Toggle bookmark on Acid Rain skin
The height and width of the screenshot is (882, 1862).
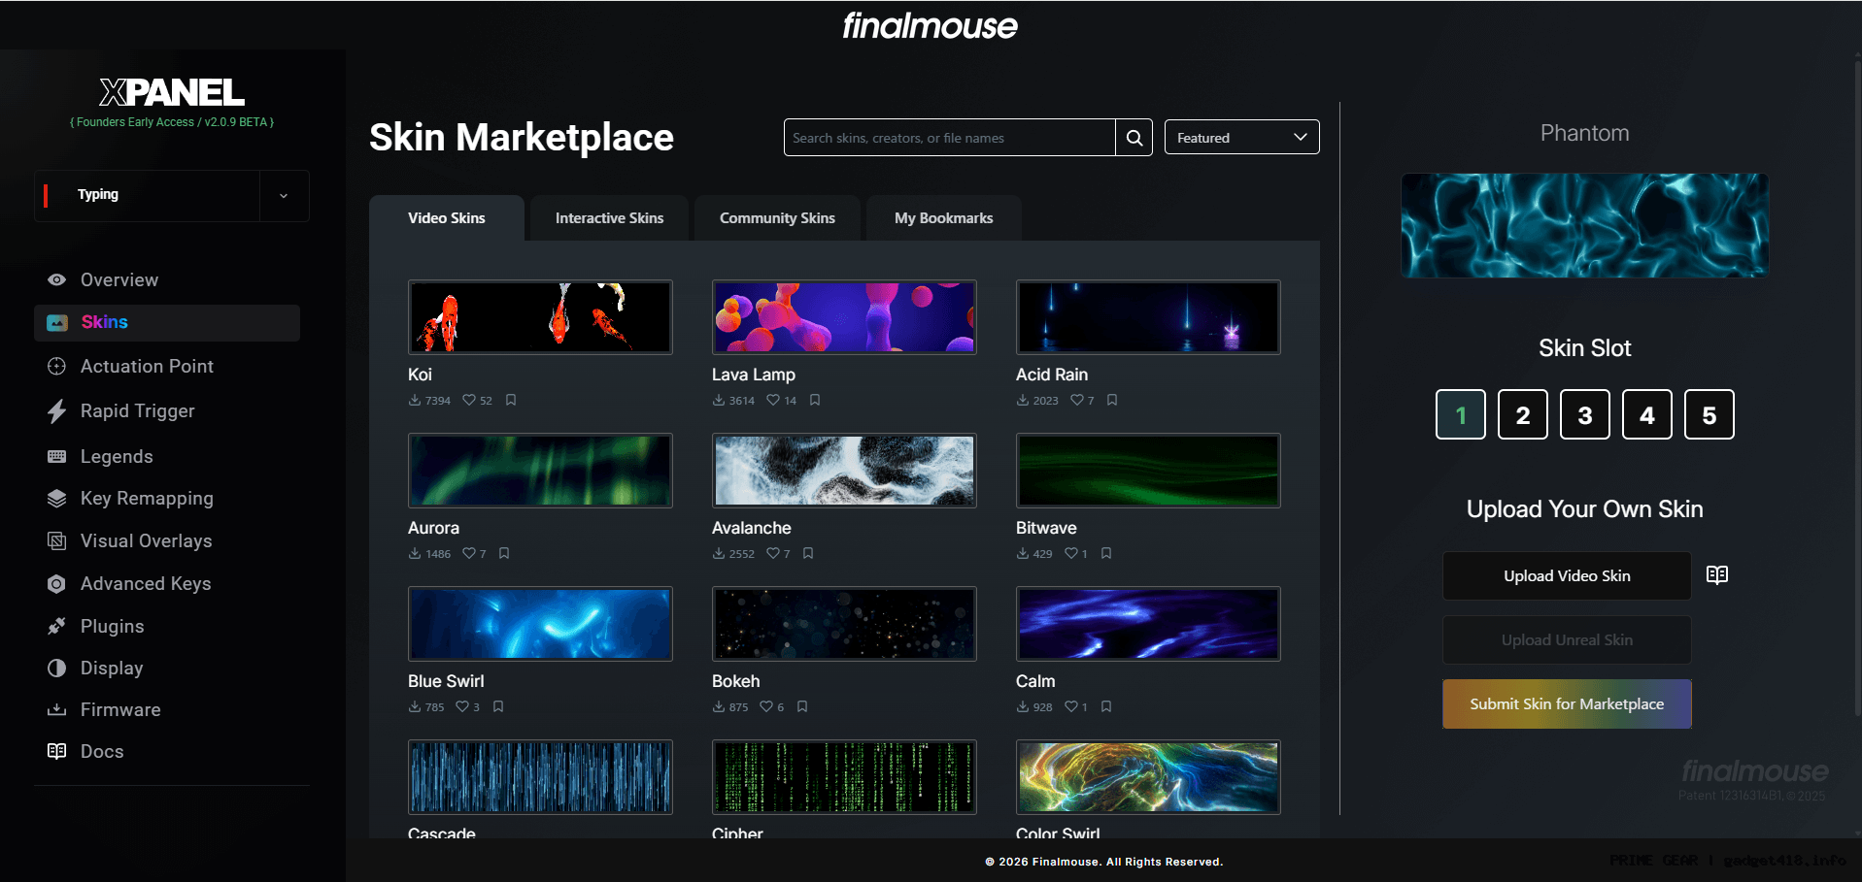point(1112,400)
